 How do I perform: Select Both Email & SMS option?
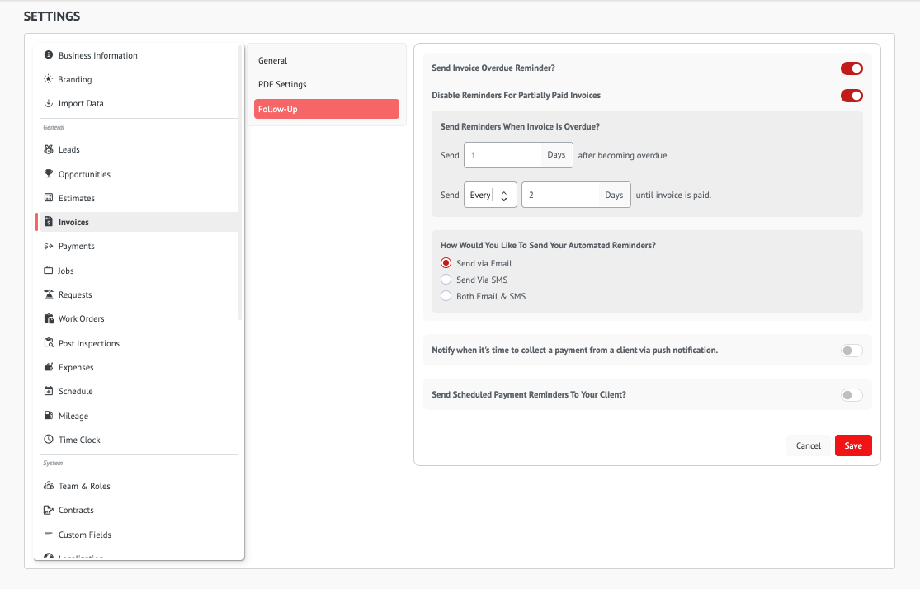tap(446, 296)
